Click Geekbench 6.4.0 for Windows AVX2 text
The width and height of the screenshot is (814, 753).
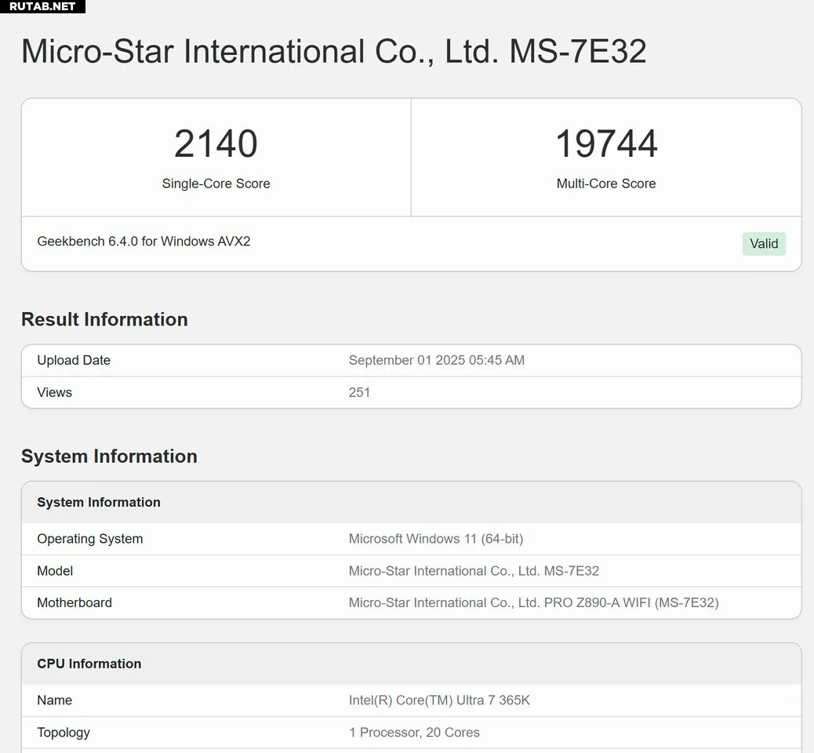coord(144,242)
